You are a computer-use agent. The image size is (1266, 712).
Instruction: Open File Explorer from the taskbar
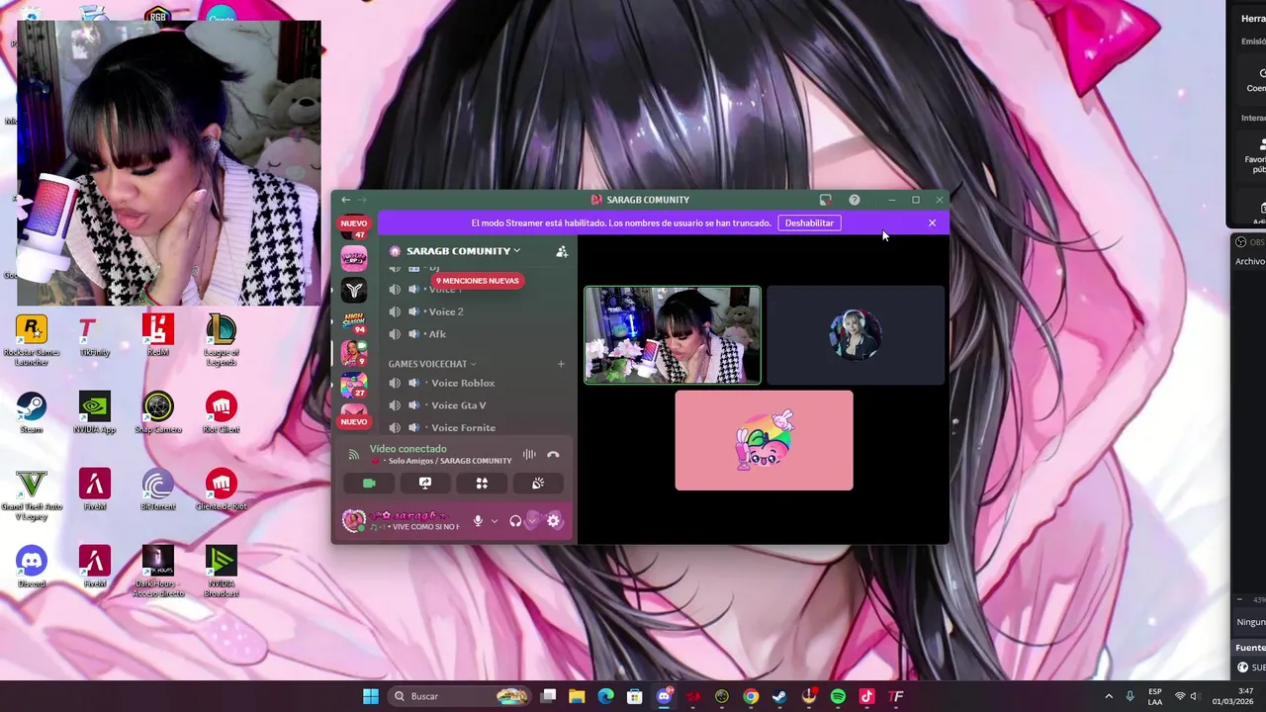pos(577,696)
